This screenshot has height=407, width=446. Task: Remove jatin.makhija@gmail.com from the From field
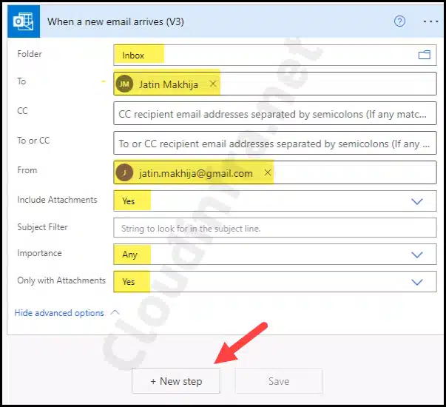coord(267,172)
